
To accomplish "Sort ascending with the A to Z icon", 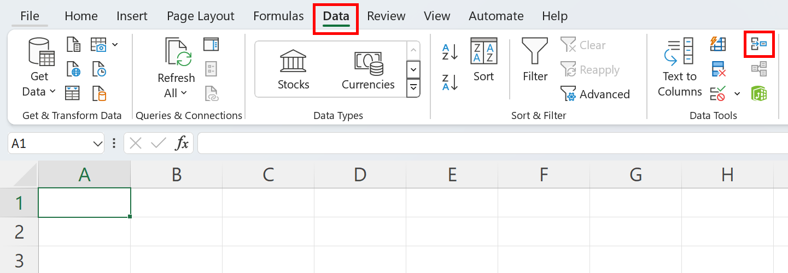I will pos(450,52).
